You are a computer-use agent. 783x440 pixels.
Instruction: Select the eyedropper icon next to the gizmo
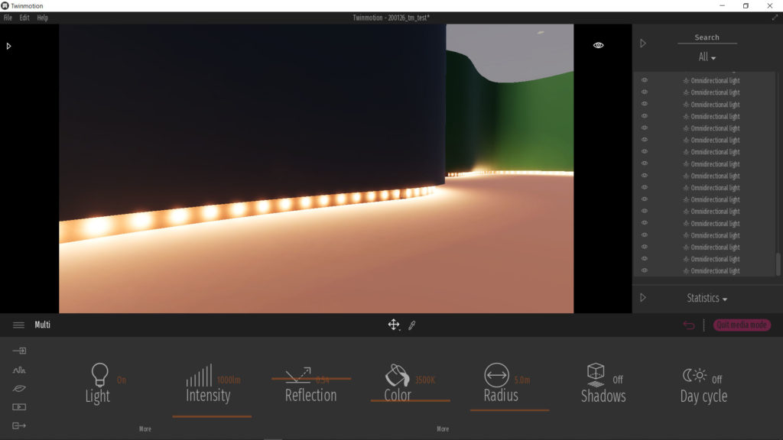pyautogui.click(x=412, y=325)
